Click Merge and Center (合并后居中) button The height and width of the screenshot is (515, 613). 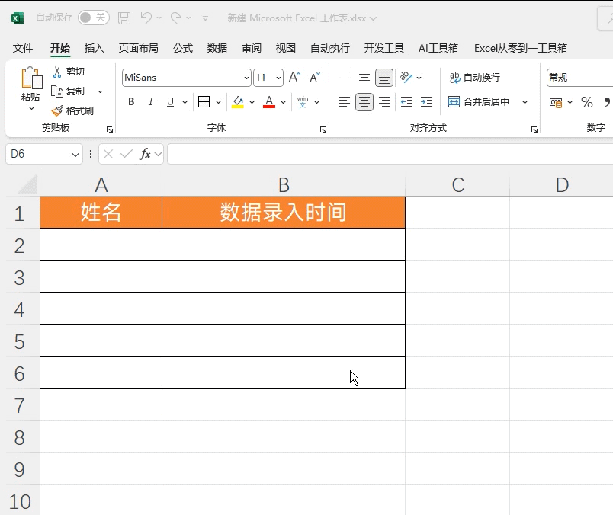click(x=480, y=102)
